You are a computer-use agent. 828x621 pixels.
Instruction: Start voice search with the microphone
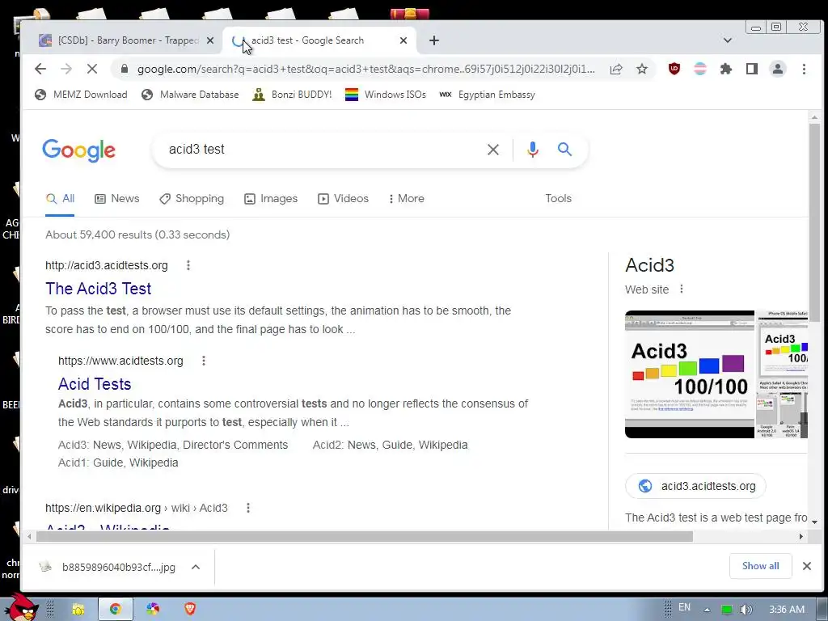[533, 150]
